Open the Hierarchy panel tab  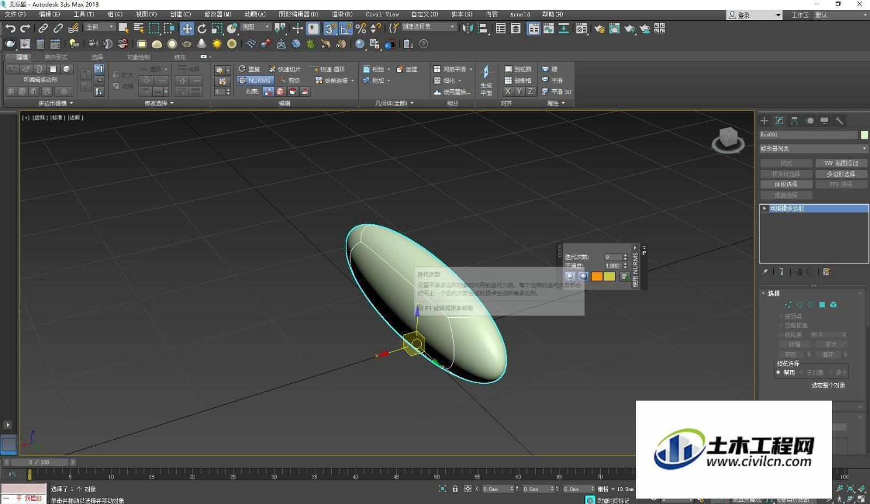tap(794, 121)
